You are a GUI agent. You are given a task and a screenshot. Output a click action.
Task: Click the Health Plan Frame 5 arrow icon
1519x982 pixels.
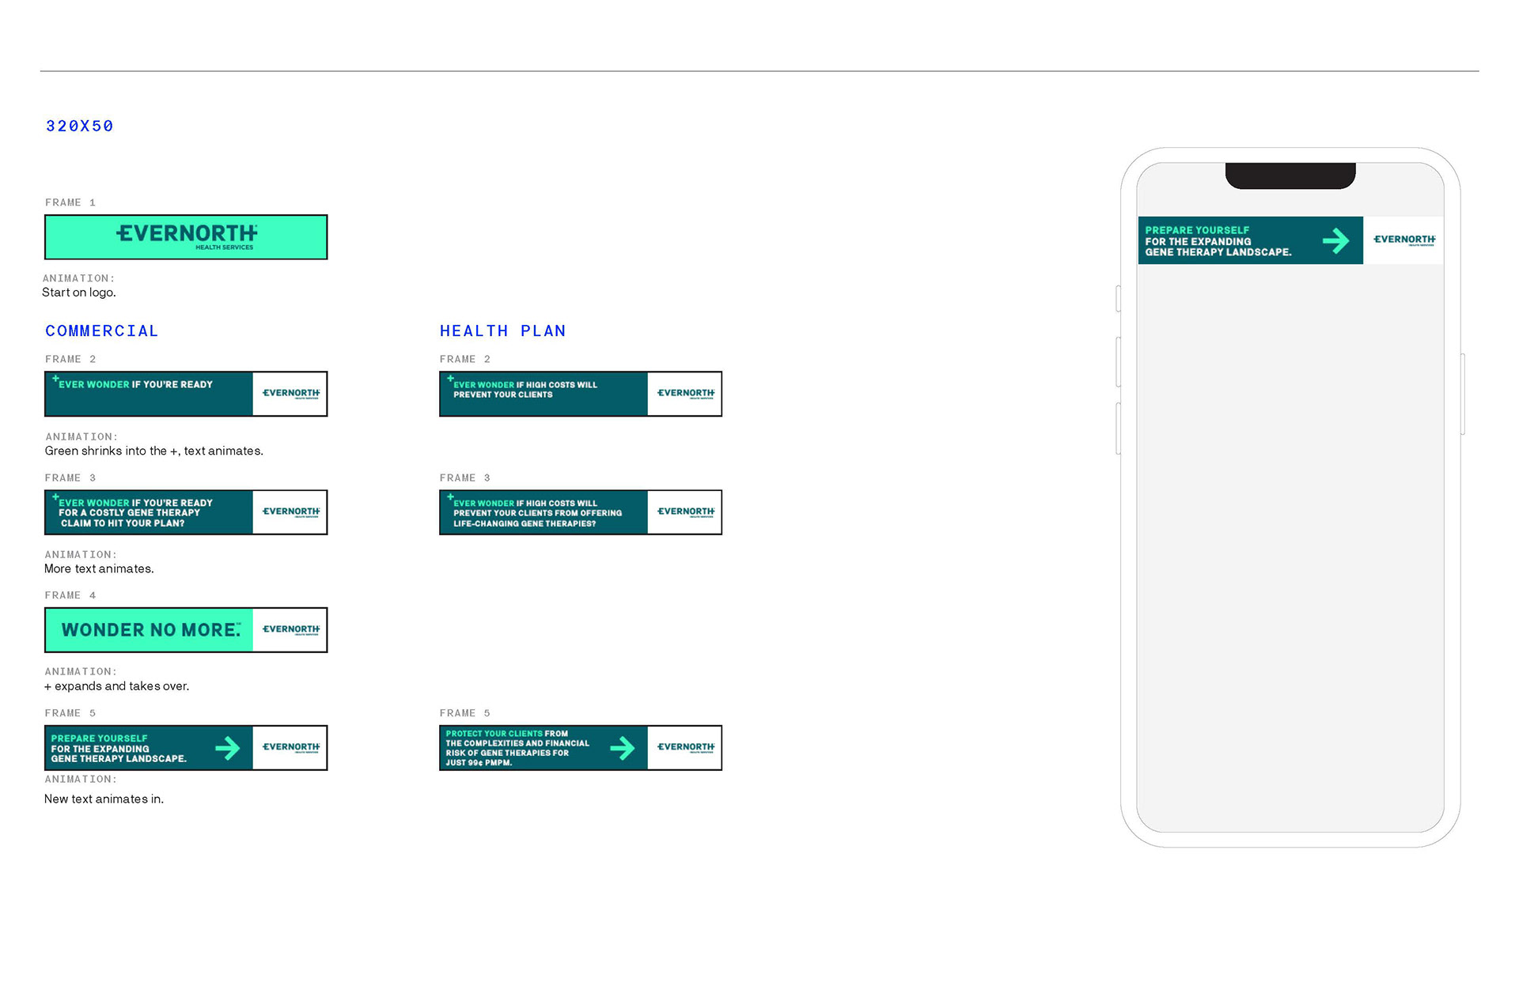[623, 748]
